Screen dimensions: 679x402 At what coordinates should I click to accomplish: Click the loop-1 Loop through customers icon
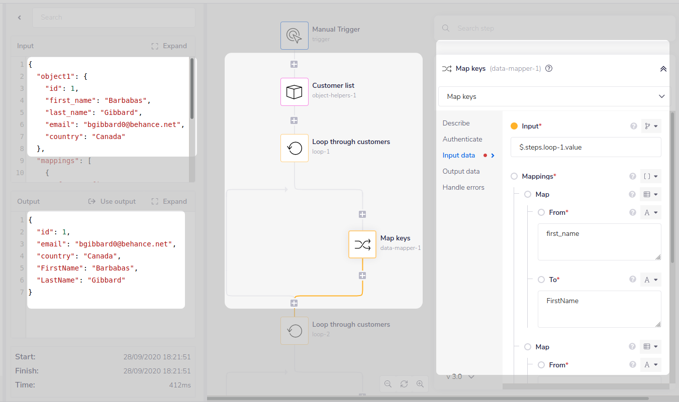click(294, 148)
